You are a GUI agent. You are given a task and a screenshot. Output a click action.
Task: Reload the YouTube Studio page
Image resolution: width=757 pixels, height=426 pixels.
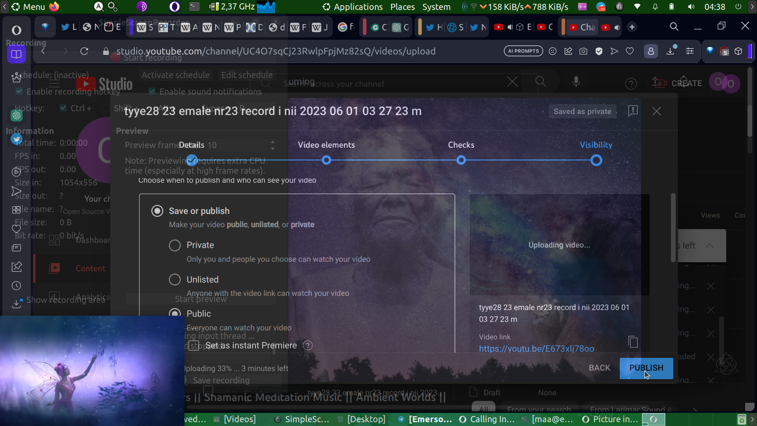84,51
